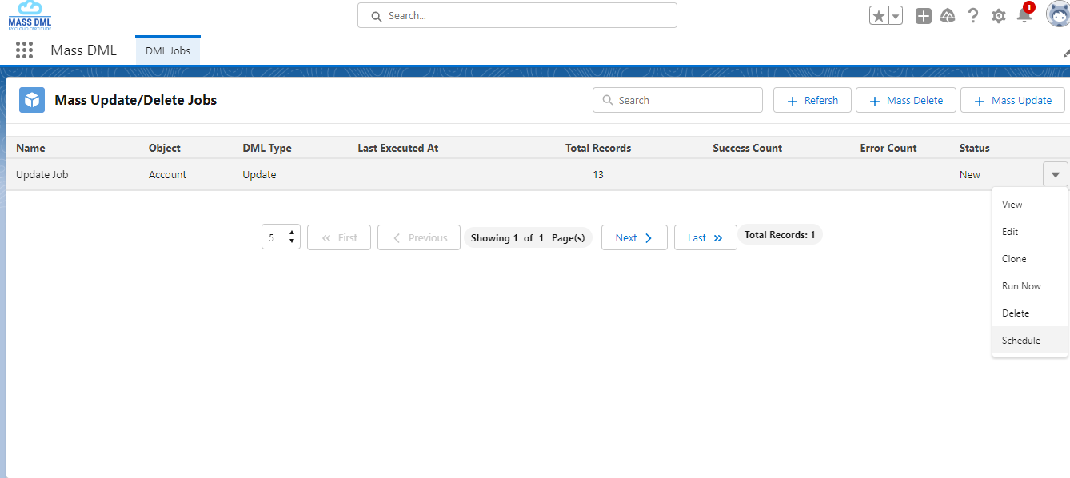Image resolution: width=1070 pixels, height=478 pixels.
Task: Click the Favorites star icon
Action: pos(879,16)
